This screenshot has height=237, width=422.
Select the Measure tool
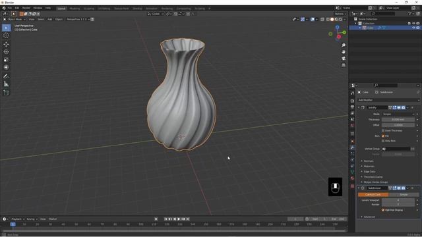click(6, 84)
